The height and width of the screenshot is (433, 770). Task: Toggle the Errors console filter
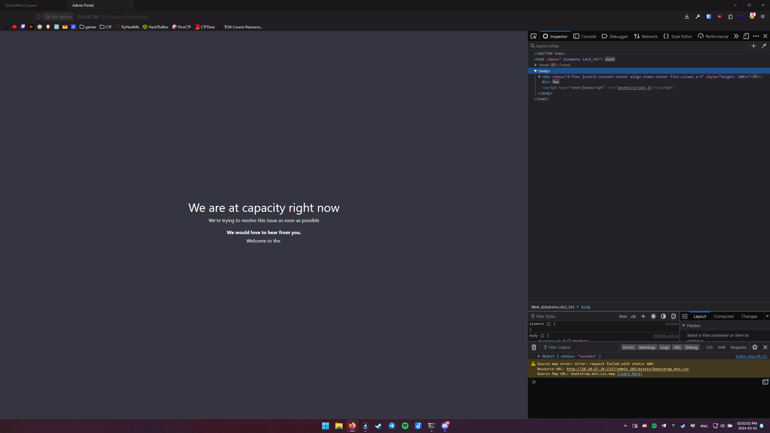[628, 347]
